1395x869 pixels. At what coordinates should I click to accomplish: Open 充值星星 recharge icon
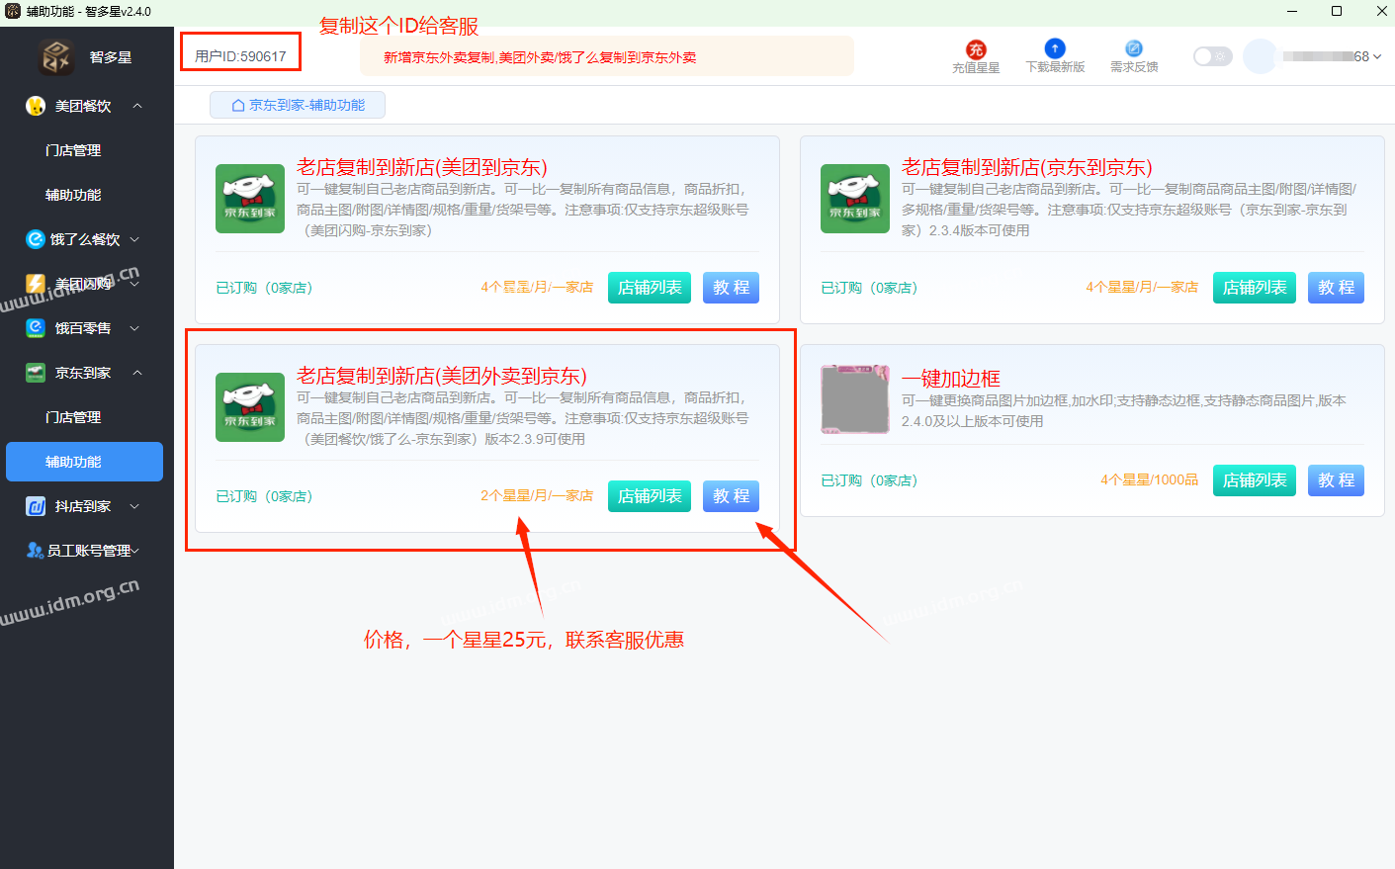[x=976, y=49]
